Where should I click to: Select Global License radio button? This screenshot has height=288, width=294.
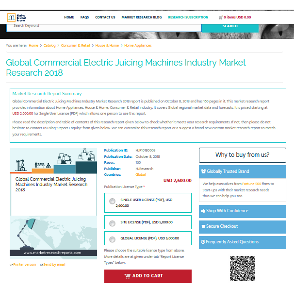[x=113, y=239]
